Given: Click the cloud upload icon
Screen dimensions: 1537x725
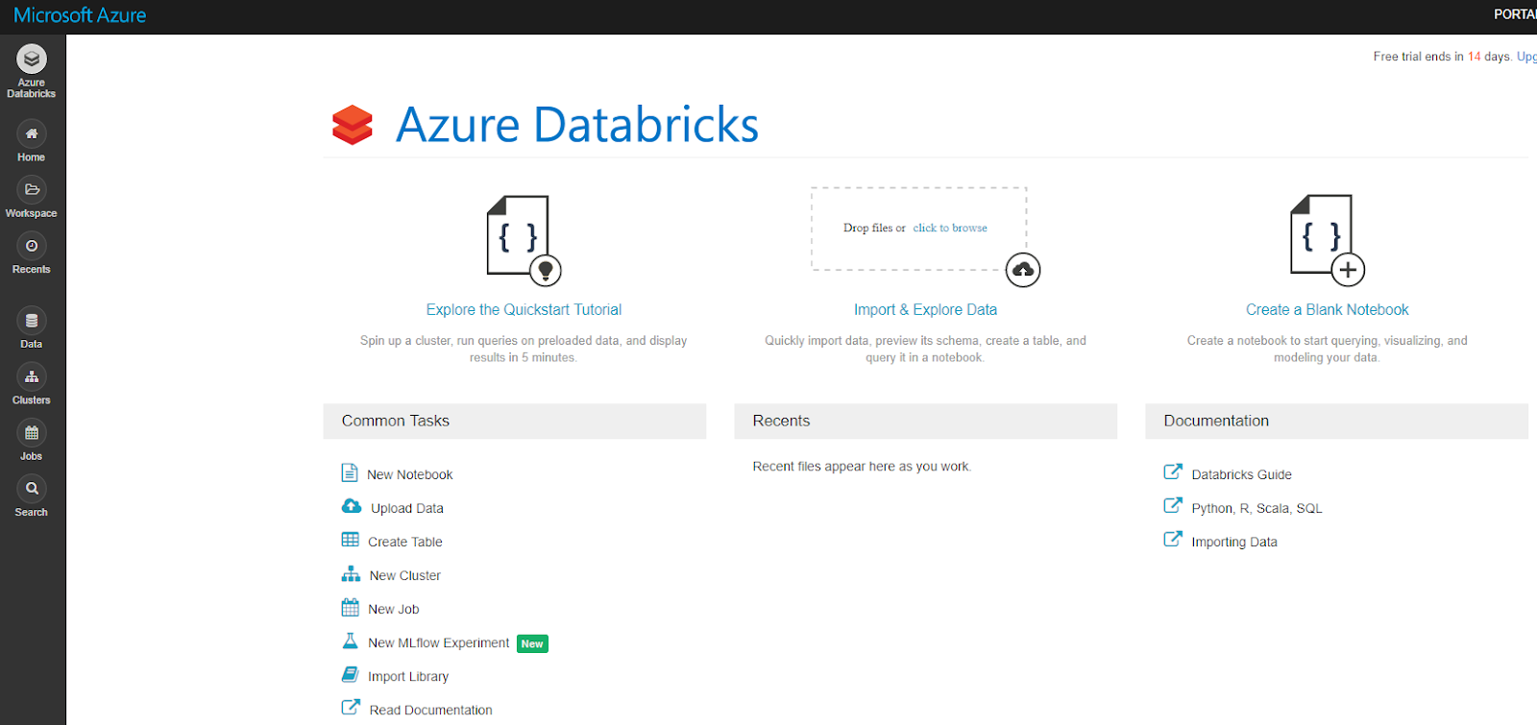Looking at the screenshot, I should [1023, 270].
